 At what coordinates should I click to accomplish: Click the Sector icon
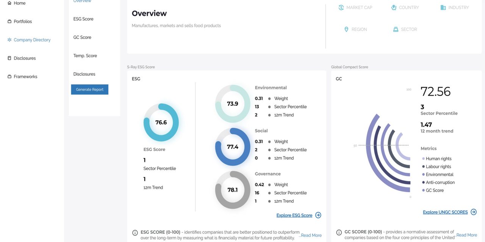coord(396,29)
